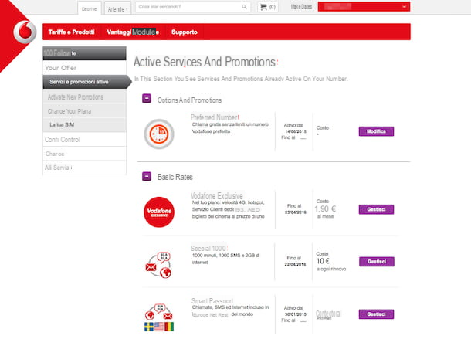Open Charge sidebar item

[x=84, y=154]
